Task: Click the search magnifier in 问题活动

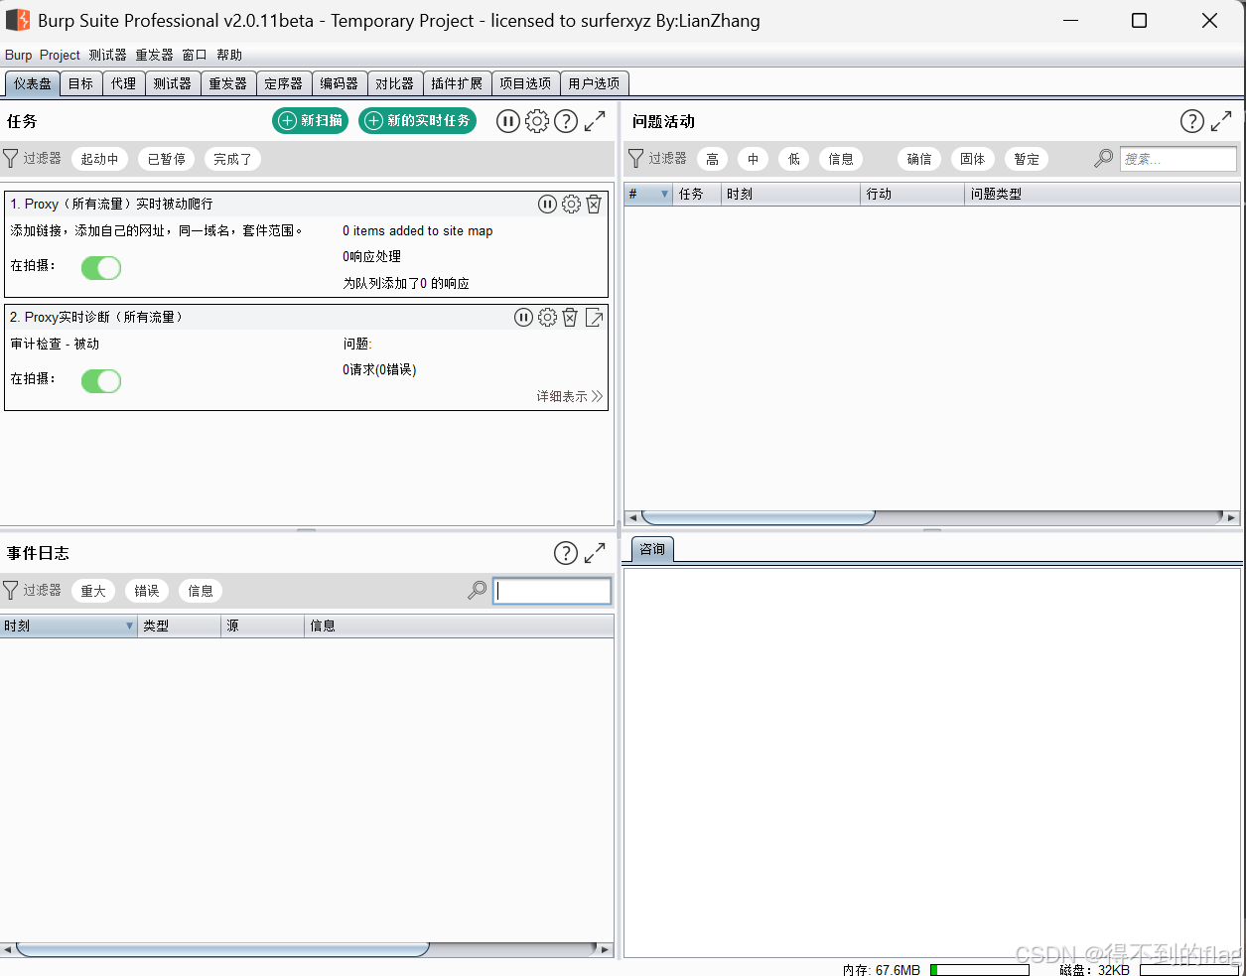Action: pos(1103,159)
